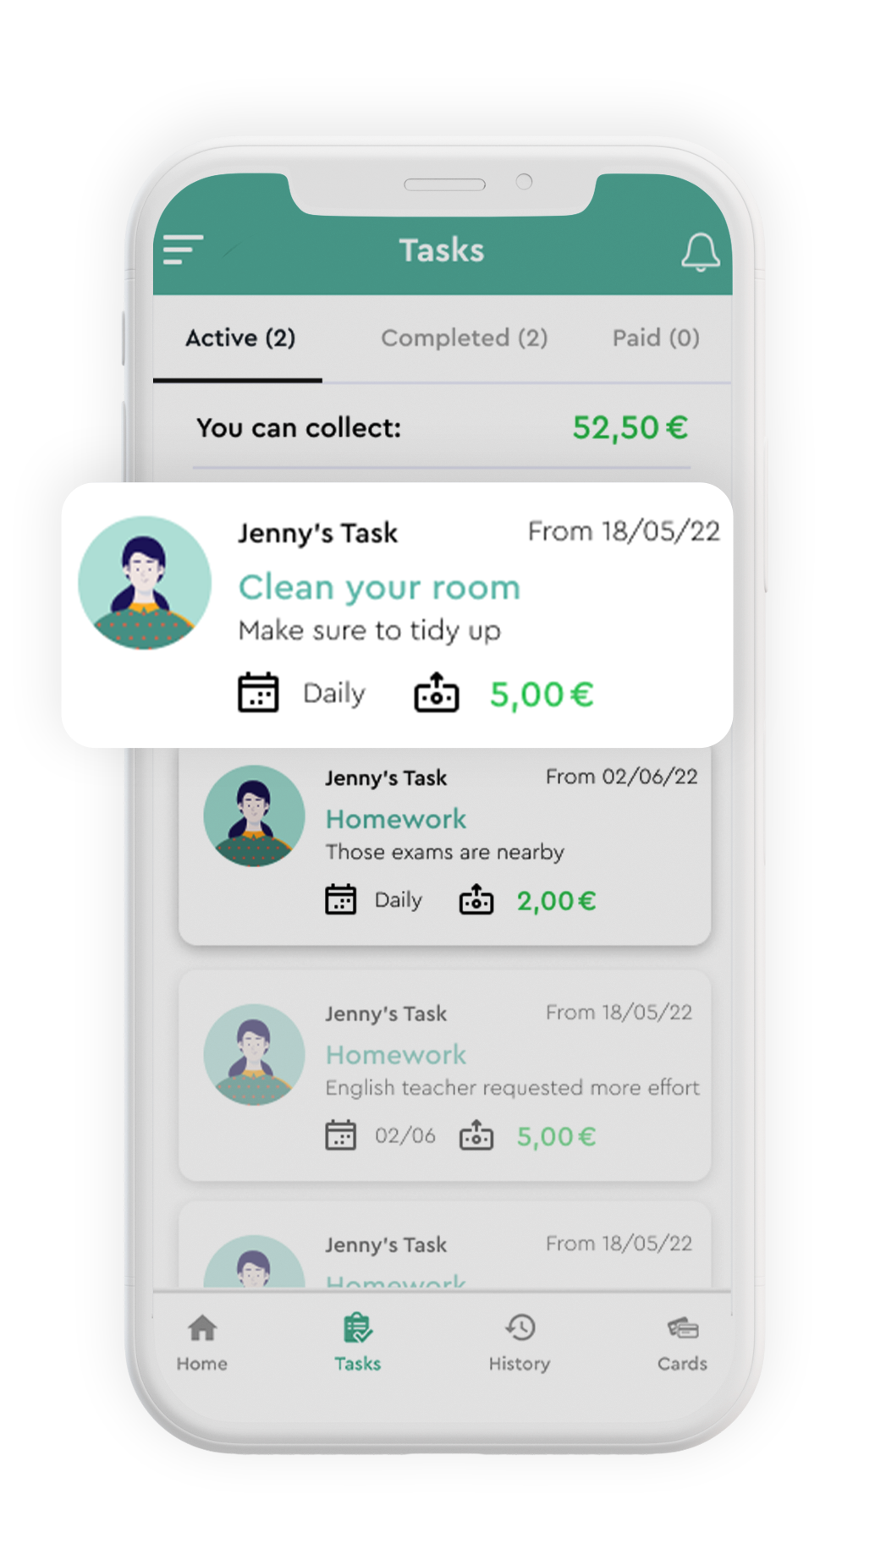This screenshot has width=886, height=1560.
Task: Open Homework task about English teacher
Action: point(444,1075)
